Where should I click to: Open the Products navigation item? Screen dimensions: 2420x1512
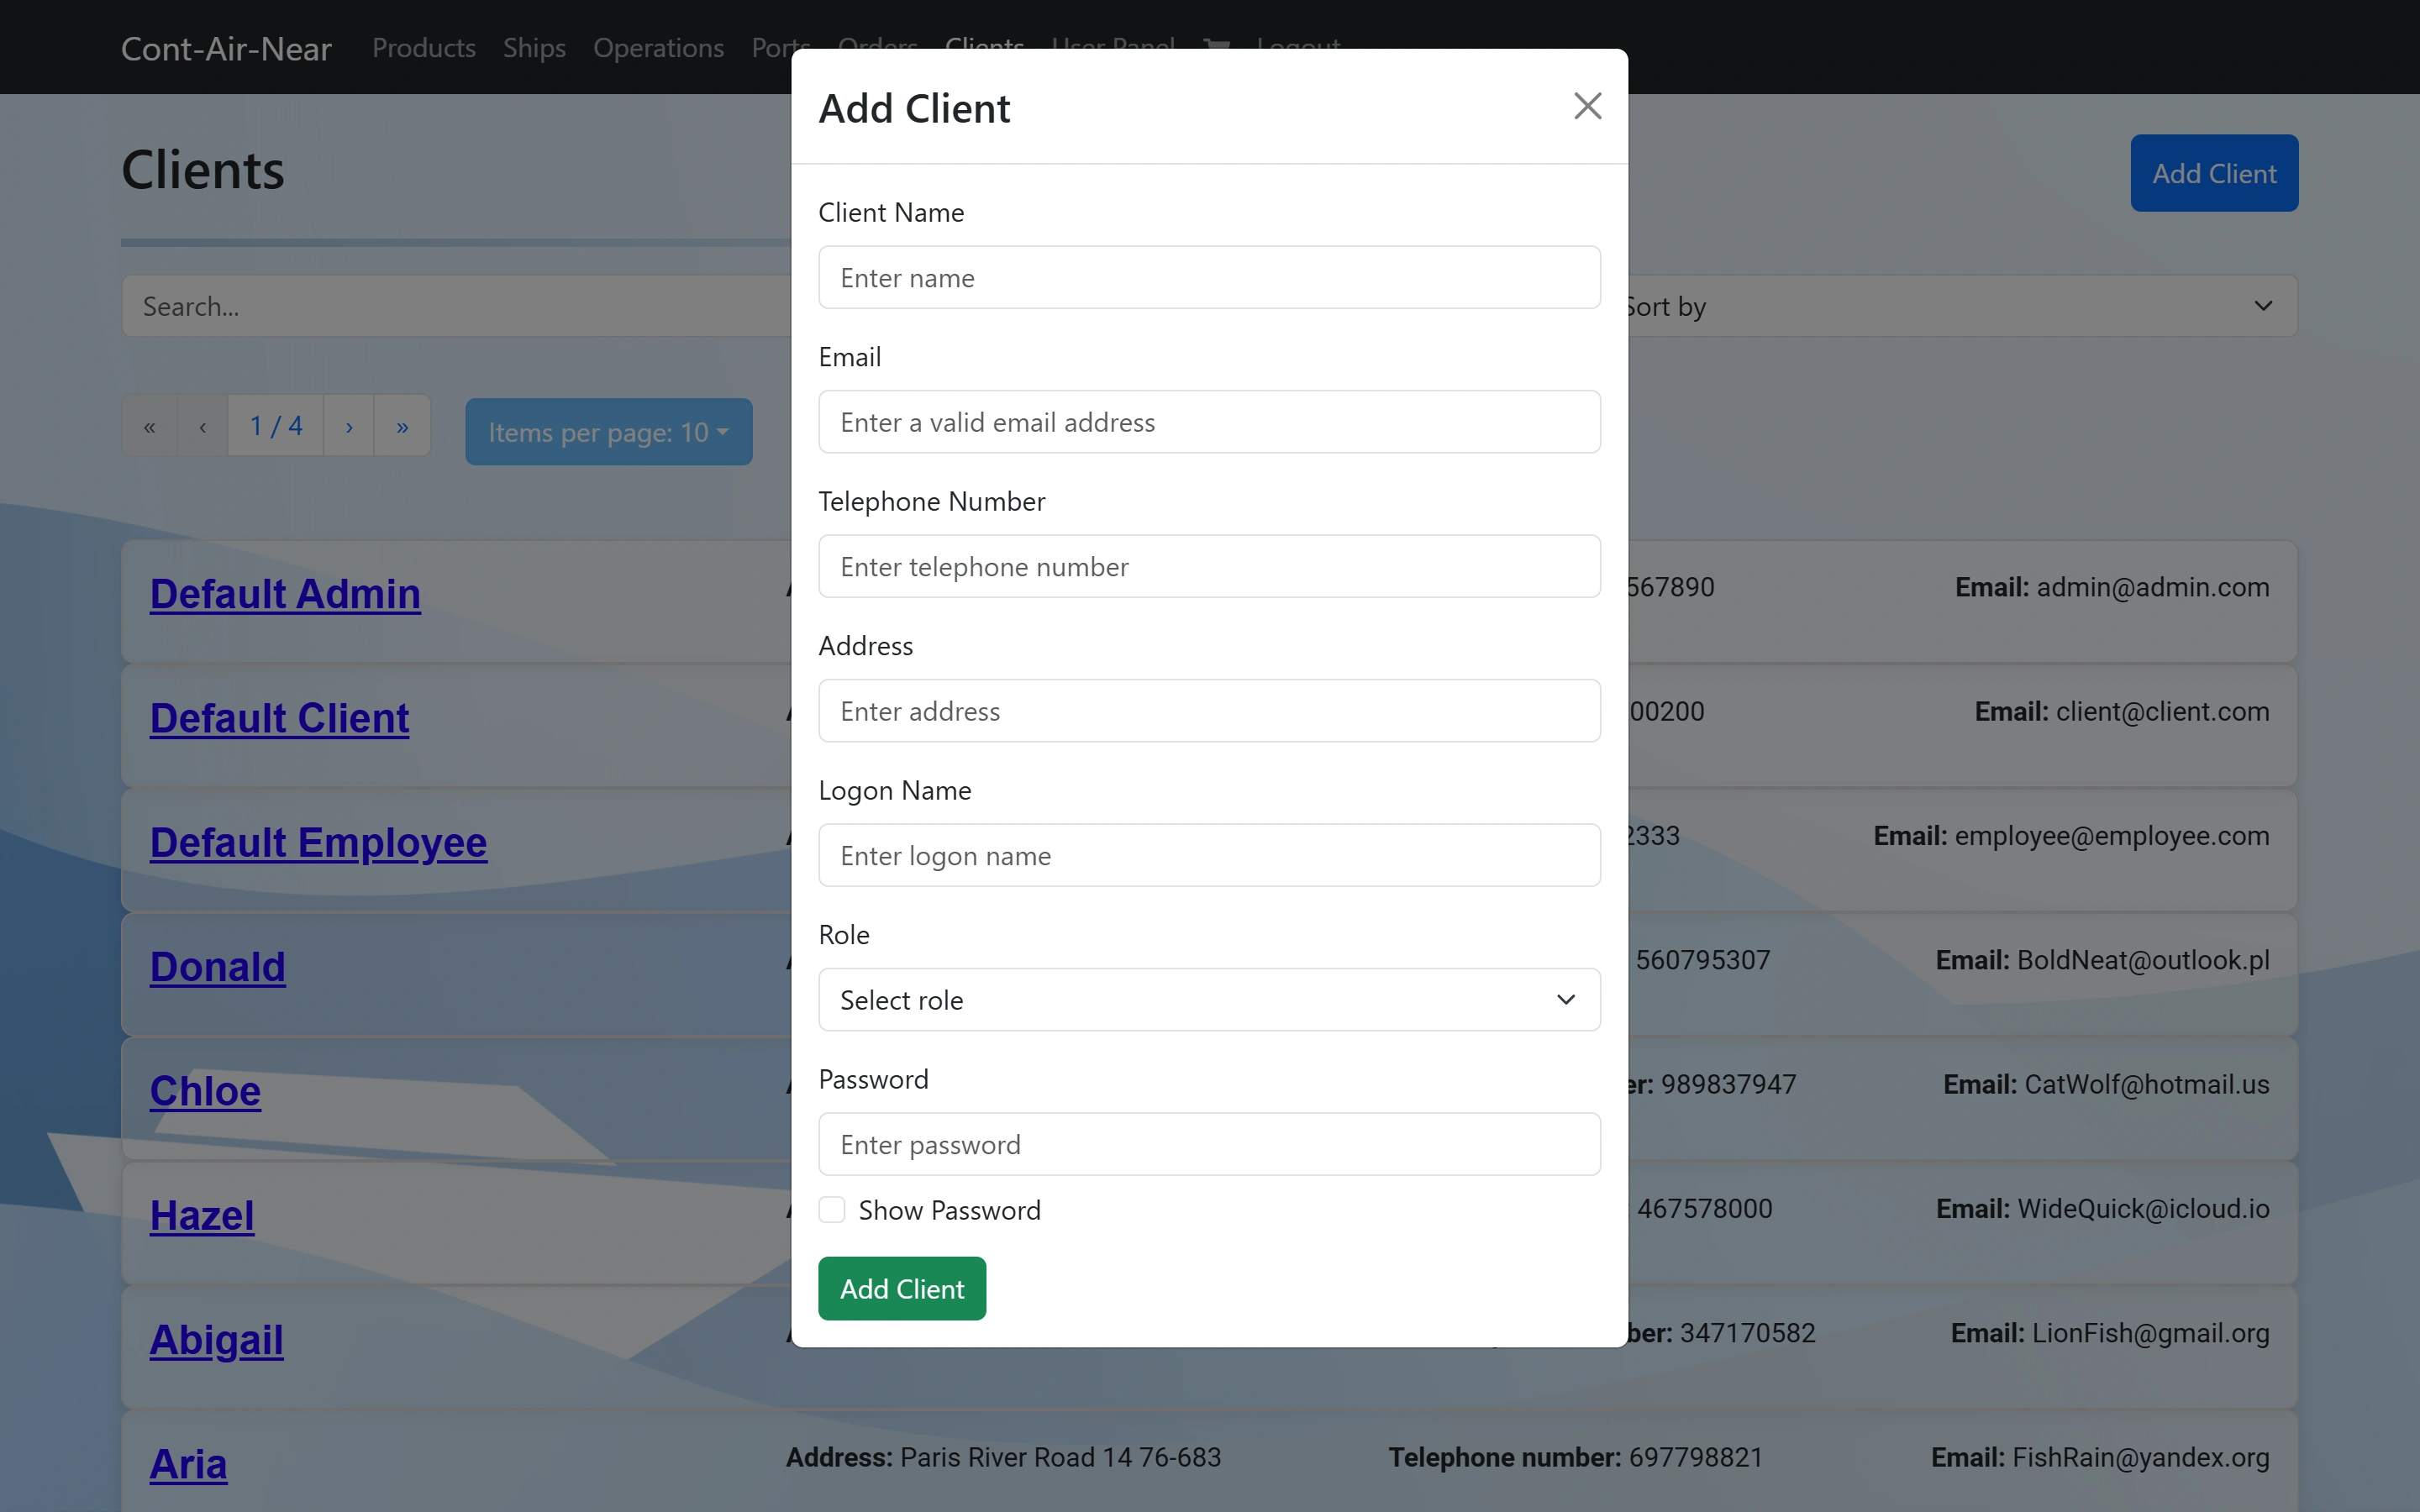point(424,47)
